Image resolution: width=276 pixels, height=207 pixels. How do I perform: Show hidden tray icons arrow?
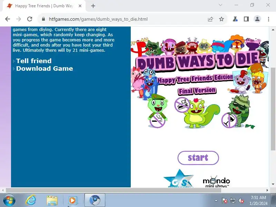tap(216, 200)
